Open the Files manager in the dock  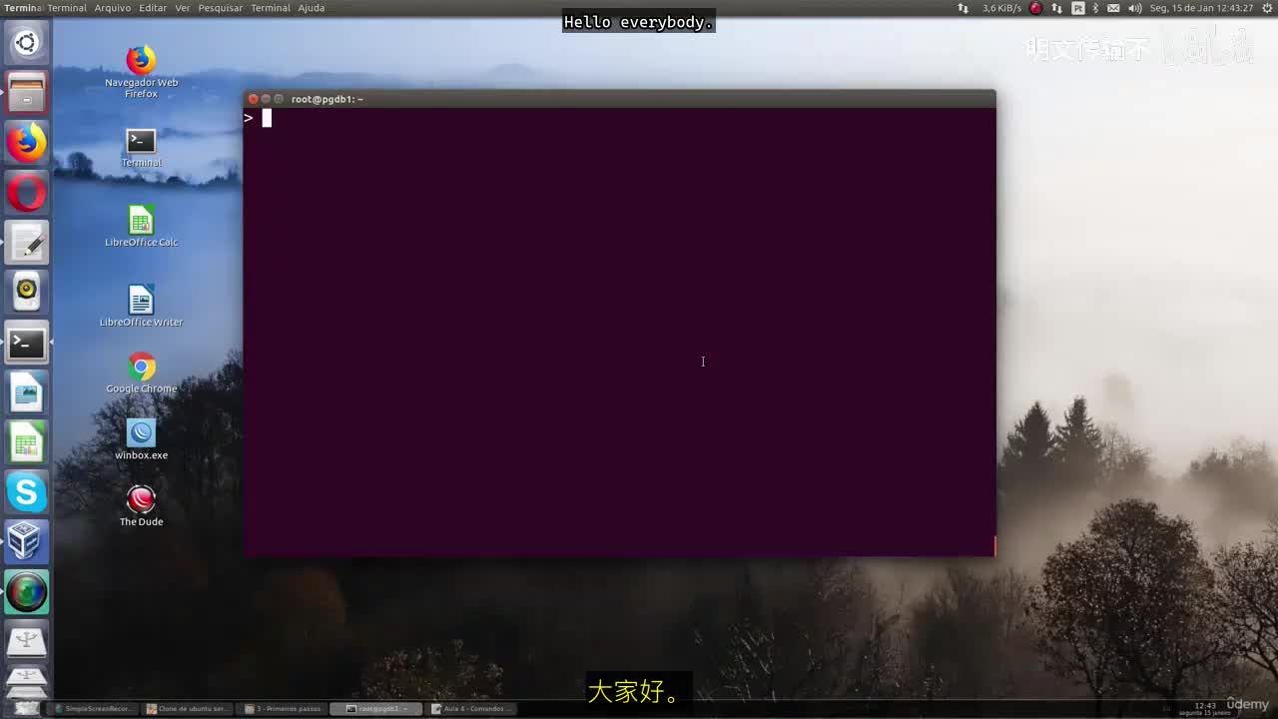(26, 93)
